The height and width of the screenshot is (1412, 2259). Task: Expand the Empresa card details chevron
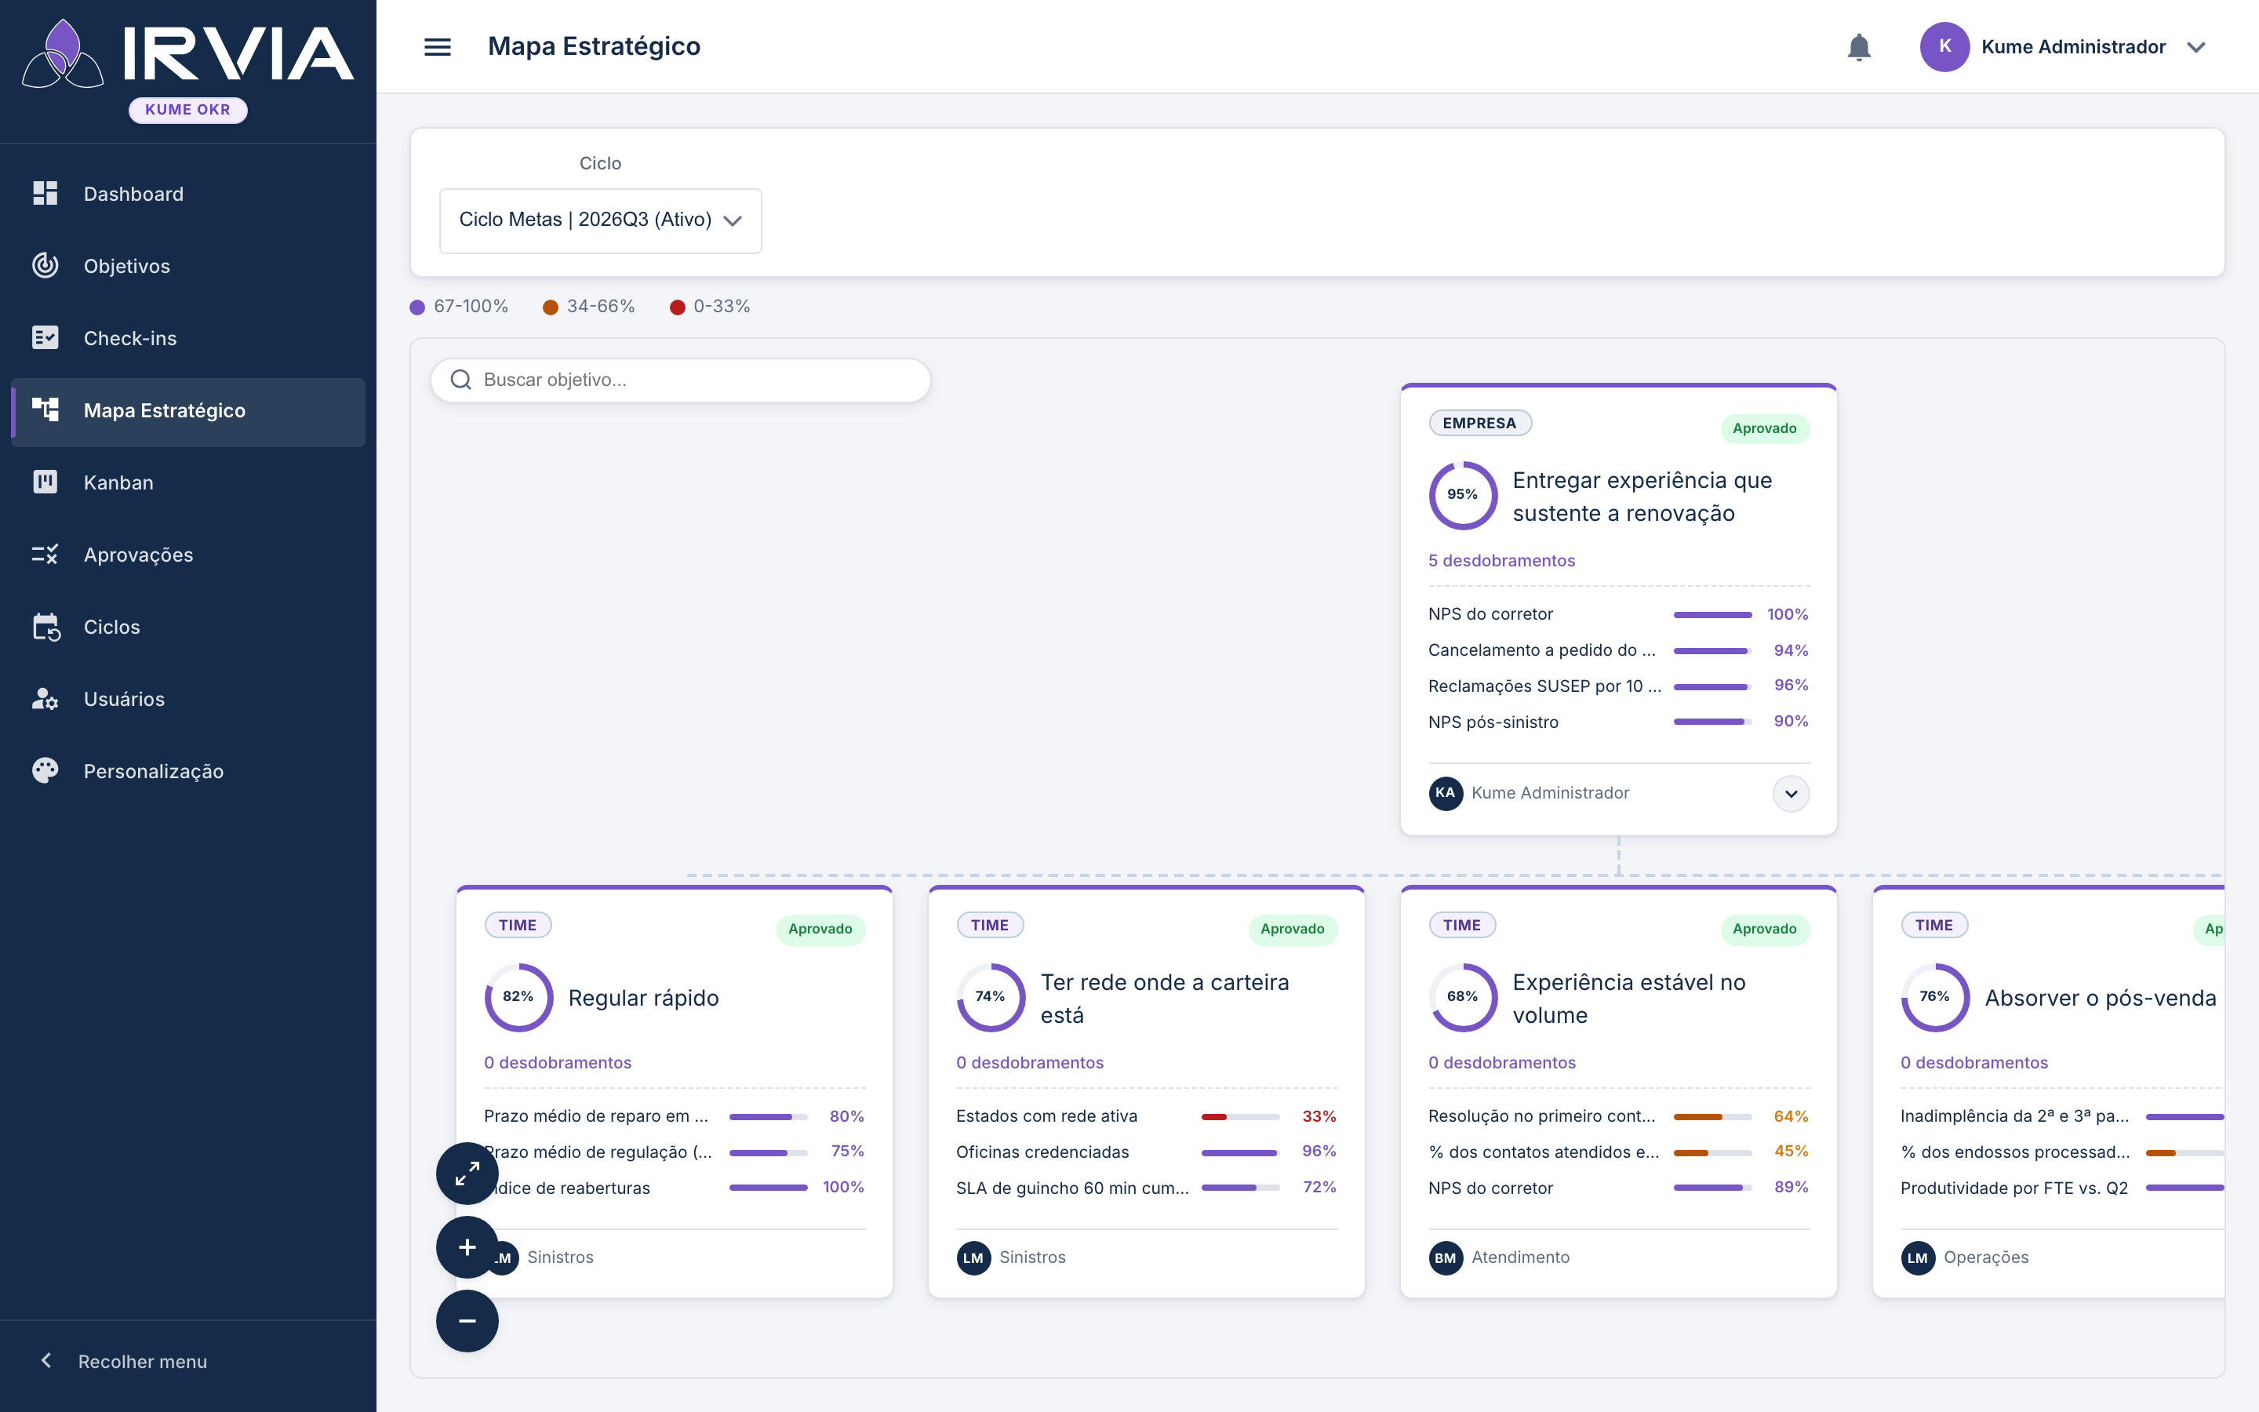click(x=1791, y=794)
